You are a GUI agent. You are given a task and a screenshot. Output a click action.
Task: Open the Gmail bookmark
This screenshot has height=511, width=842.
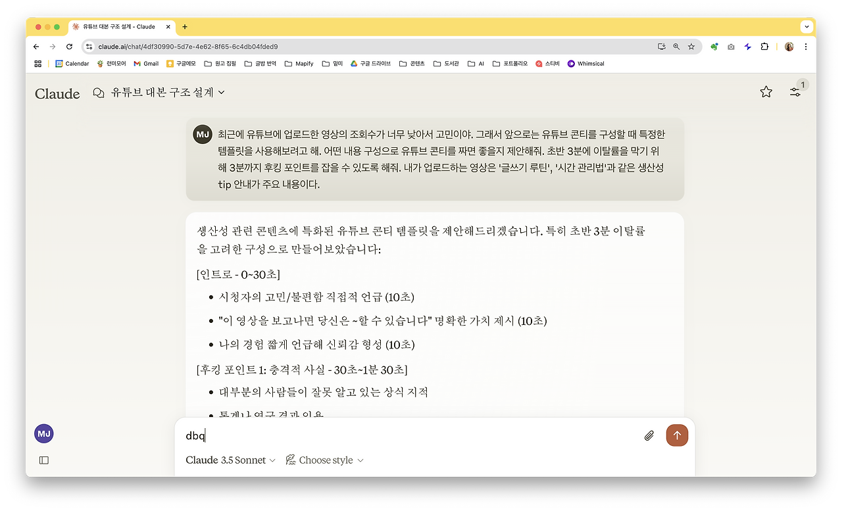point(145,63)
